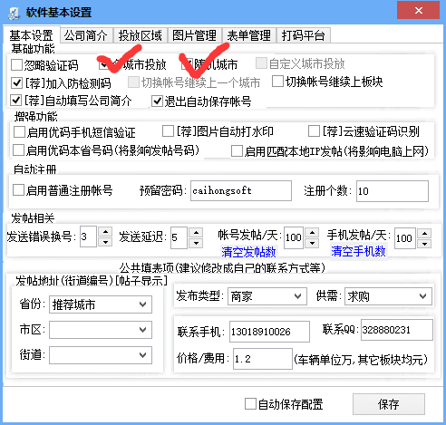Screen dimensions: 446x425
Task: Expand the 发布类型 dropdown
Action: click(267, 296)
